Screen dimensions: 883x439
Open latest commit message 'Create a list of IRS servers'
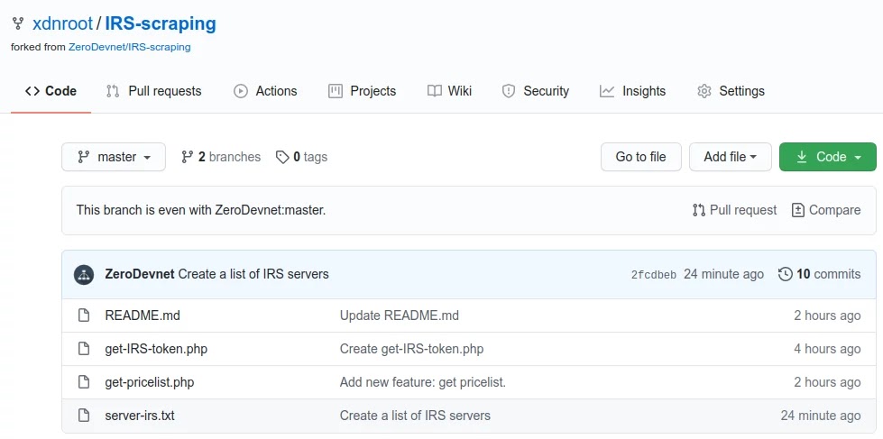pos(253,275)
